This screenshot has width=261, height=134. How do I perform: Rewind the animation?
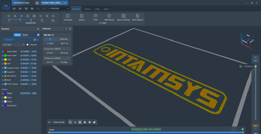(21, 16)
